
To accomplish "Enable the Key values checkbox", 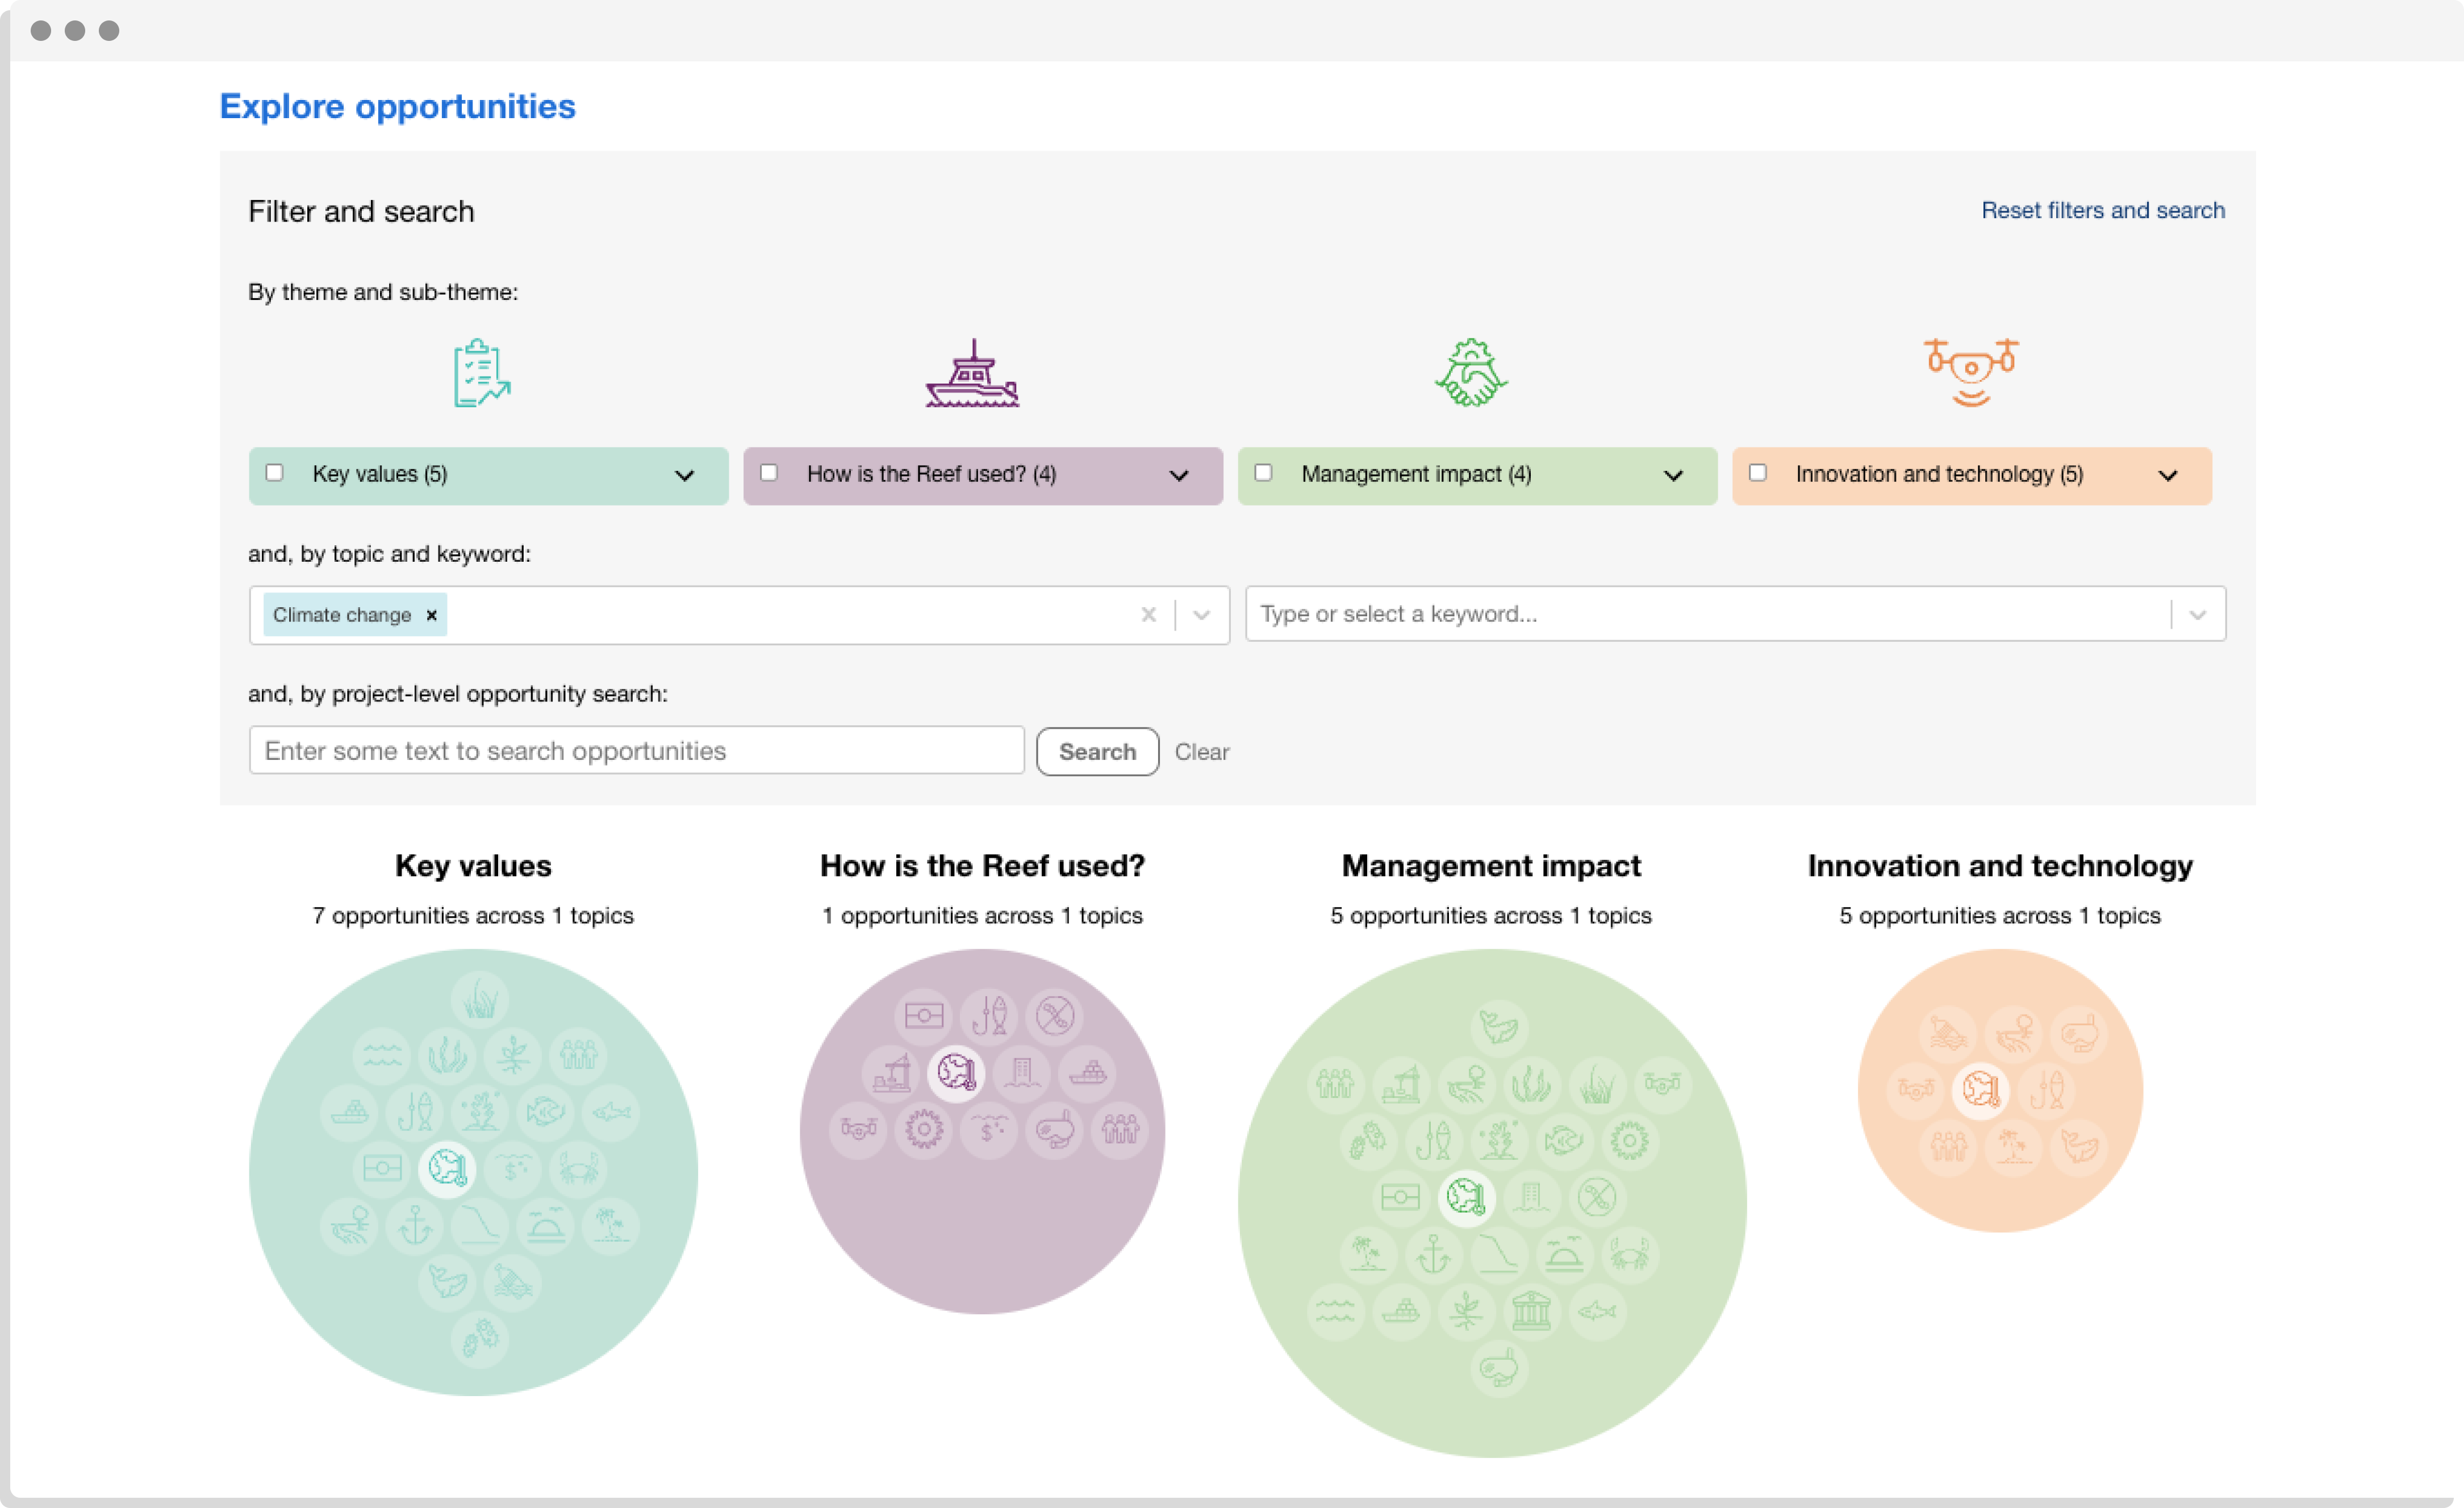I will [x=274, y=473].
